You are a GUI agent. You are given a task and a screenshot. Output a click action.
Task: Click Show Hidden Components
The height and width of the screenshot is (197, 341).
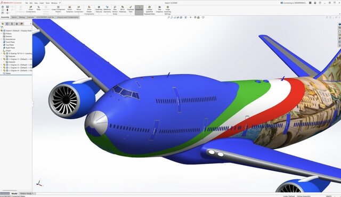click(x=89, y=11)
